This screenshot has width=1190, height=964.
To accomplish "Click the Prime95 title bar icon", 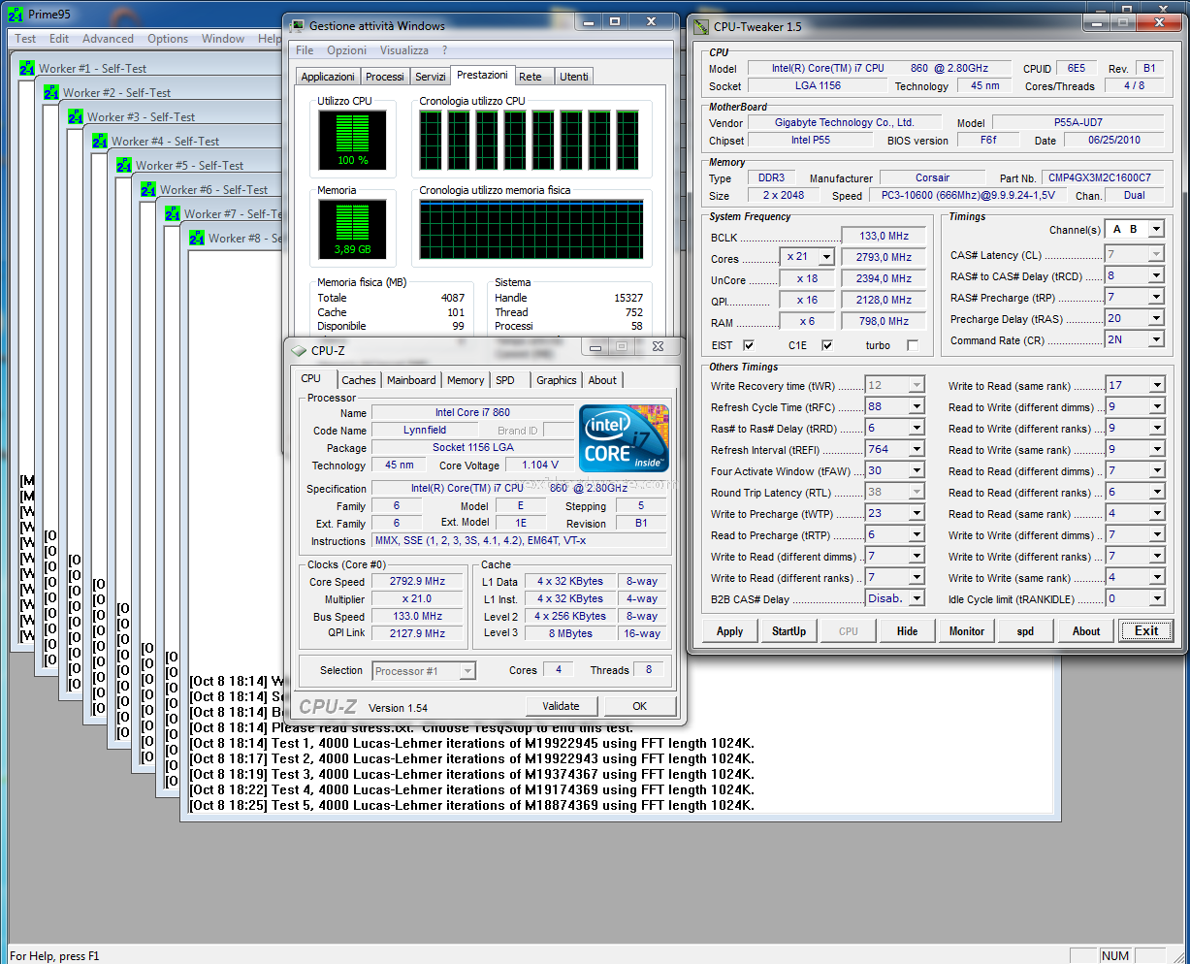I will [x=15, y=15].
